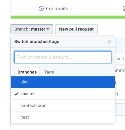Viewport: 125px width, 130px height.
Task: Choose the master branch entry
Action: (x=63, y=94)
